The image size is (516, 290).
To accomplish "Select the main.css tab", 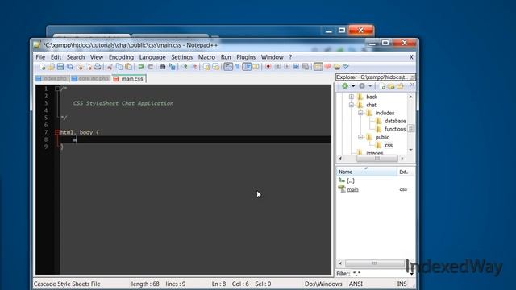I will pyautogui.click(x=129, y=79).
